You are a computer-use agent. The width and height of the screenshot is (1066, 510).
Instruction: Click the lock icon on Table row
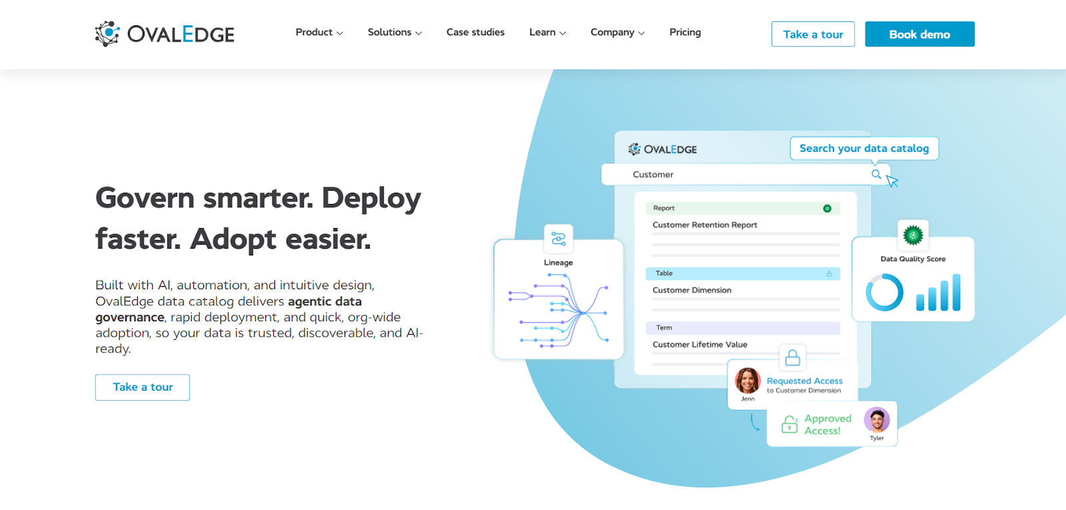click(x=829, y=274)
